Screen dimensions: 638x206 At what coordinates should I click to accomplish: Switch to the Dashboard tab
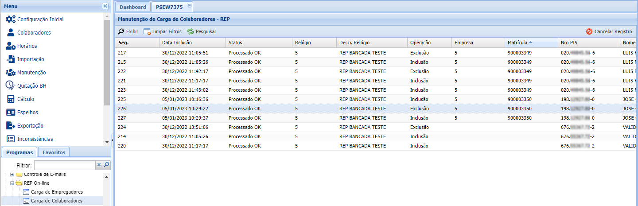[x=132, y=7]
